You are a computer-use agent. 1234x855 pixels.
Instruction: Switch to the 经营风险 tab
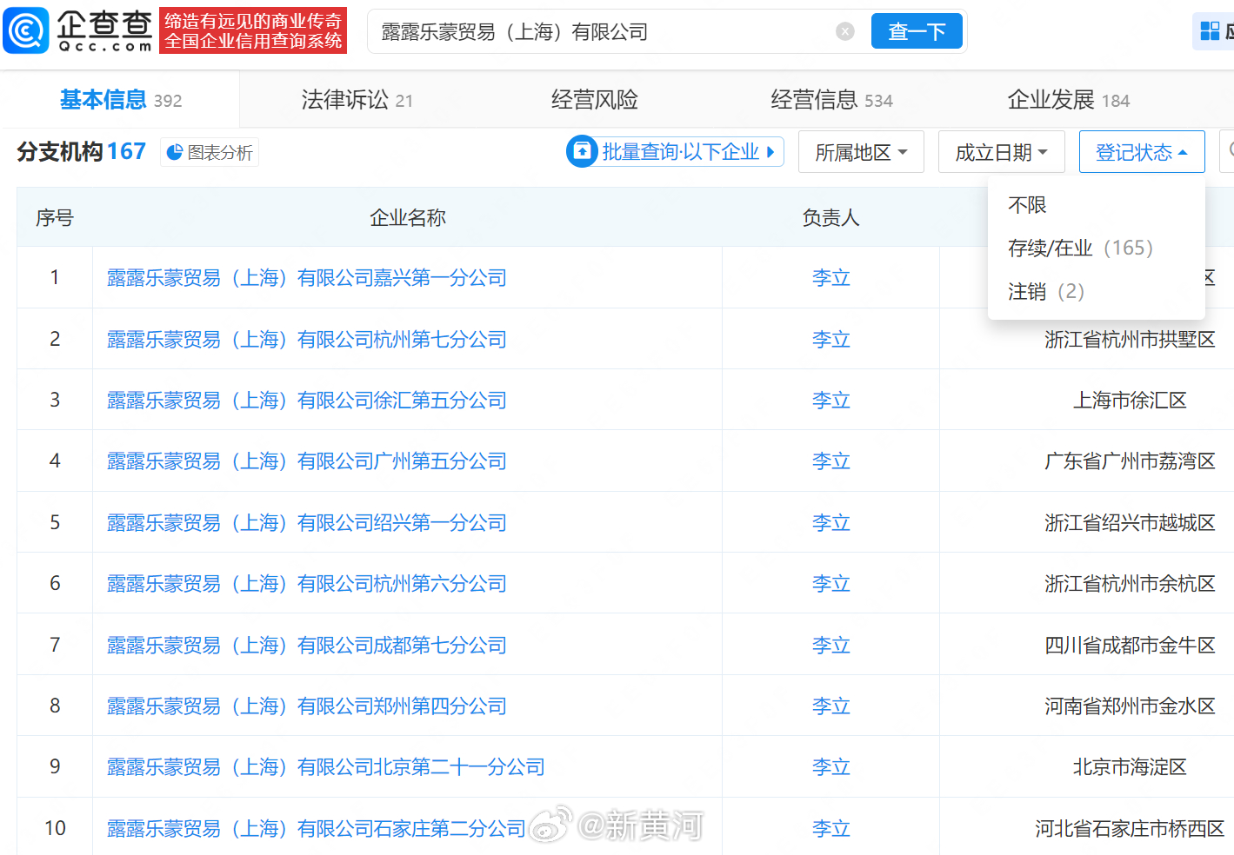595,100
